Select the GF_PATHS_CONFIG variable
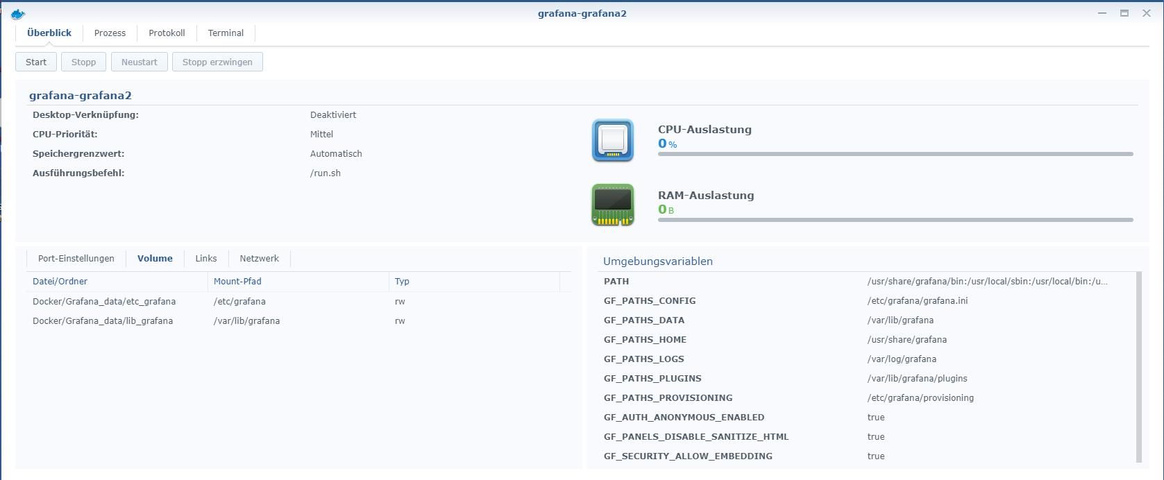The height and width of the screenshot is (480, 1164). point(866,300)
